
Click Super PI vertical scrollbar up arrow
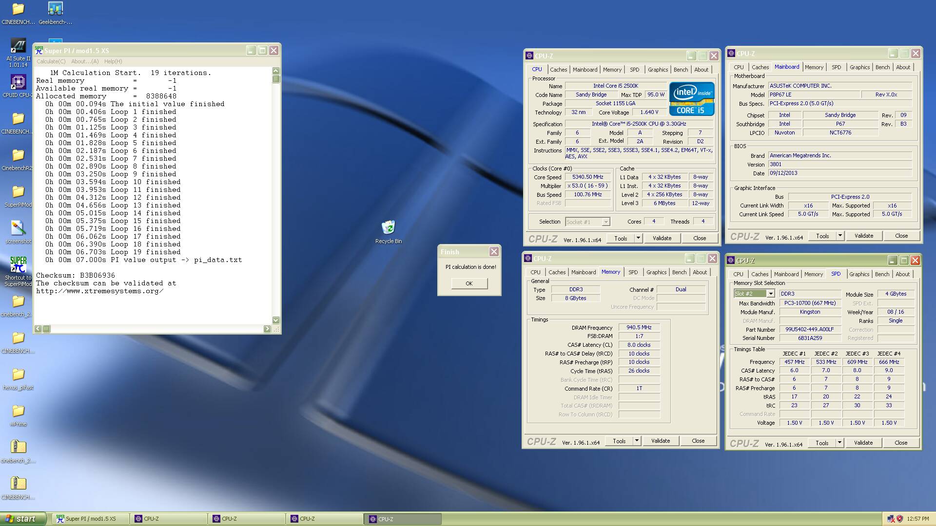point(276,71)
